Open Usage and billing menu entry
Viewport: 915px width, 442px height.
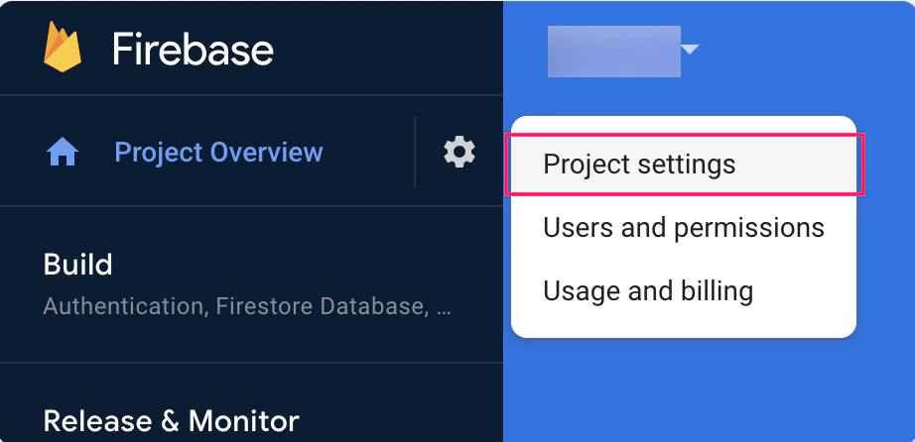click(x=648, y=290)
